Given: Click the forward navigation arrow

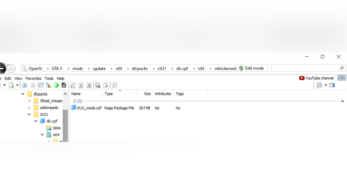Looking at the screenshot, I should [x=11, y=68].
